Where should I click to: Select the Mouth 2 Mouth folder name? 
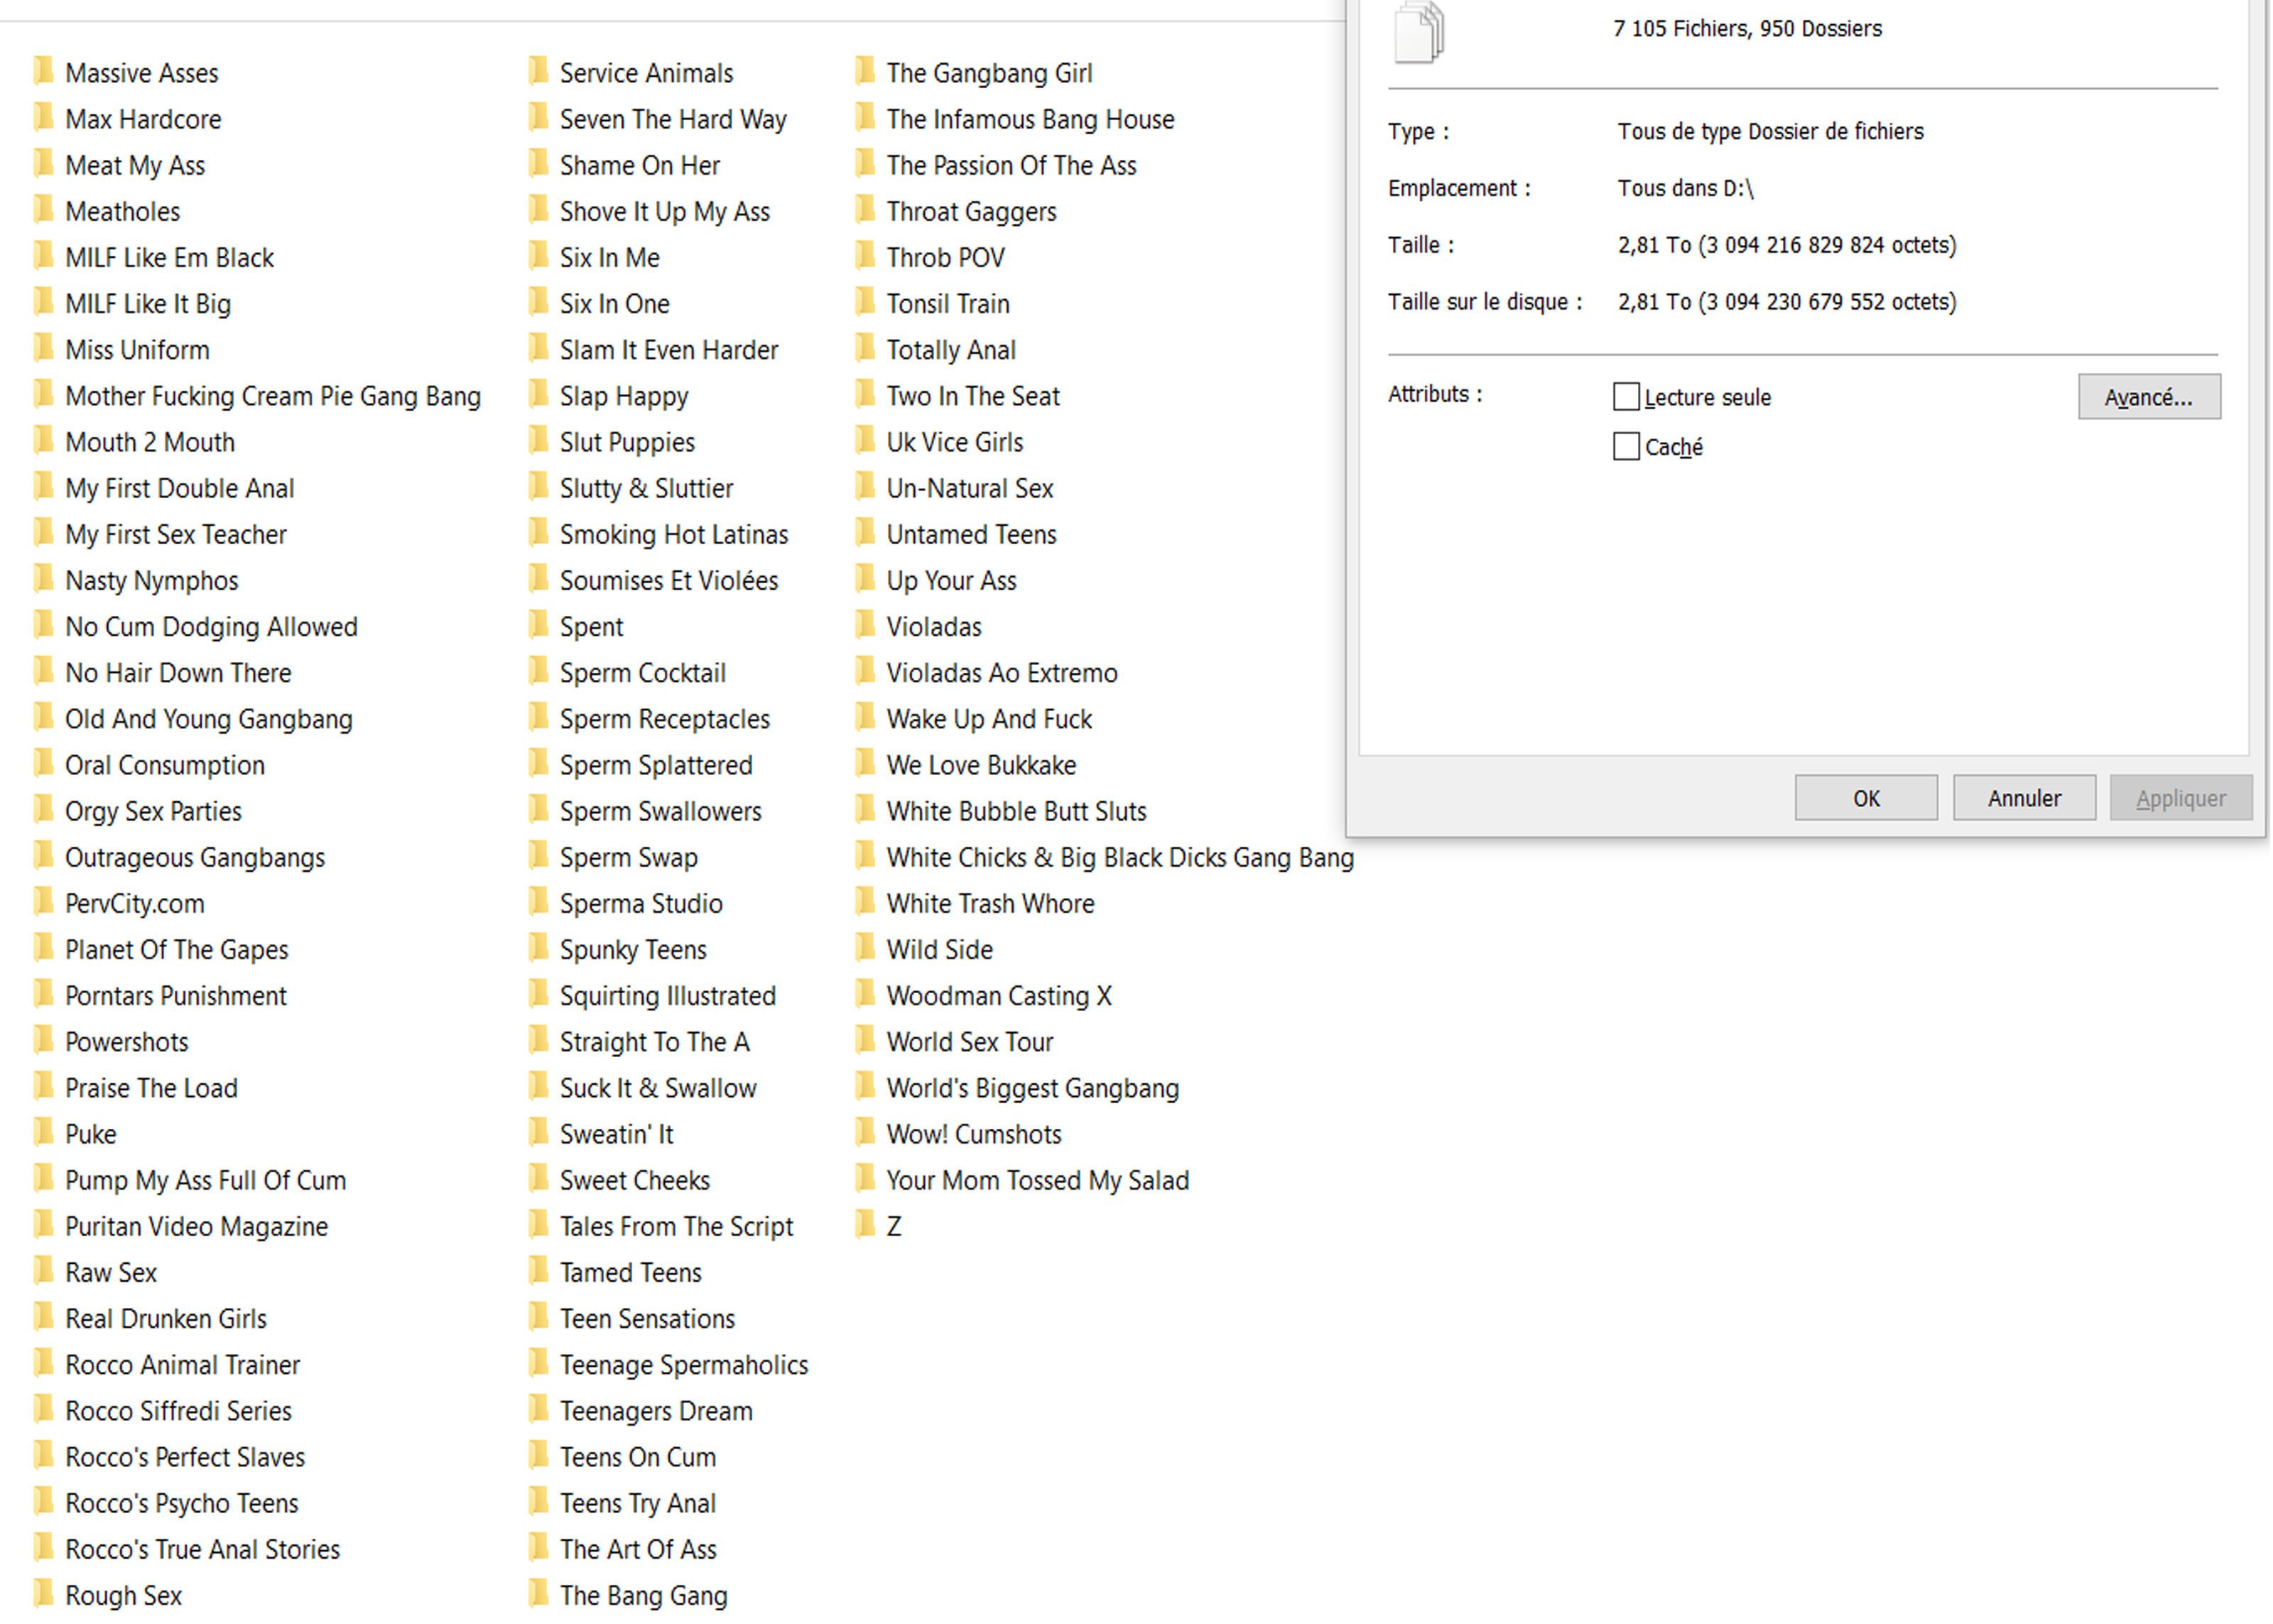tap(150, 442)
